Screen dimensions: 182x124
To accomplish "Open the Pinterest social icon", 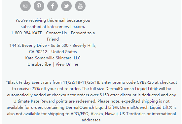I will [39, 6].
